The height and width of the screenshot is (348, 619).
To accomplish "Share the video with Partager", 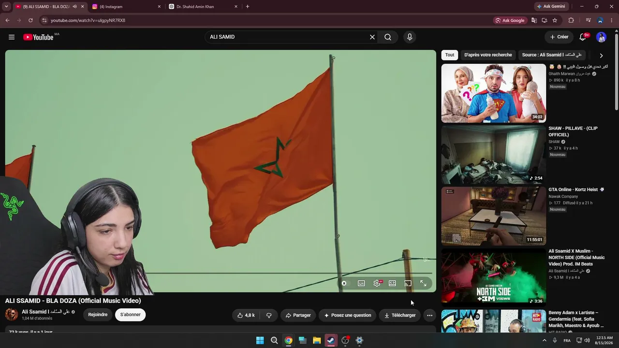I will [298, 315].
